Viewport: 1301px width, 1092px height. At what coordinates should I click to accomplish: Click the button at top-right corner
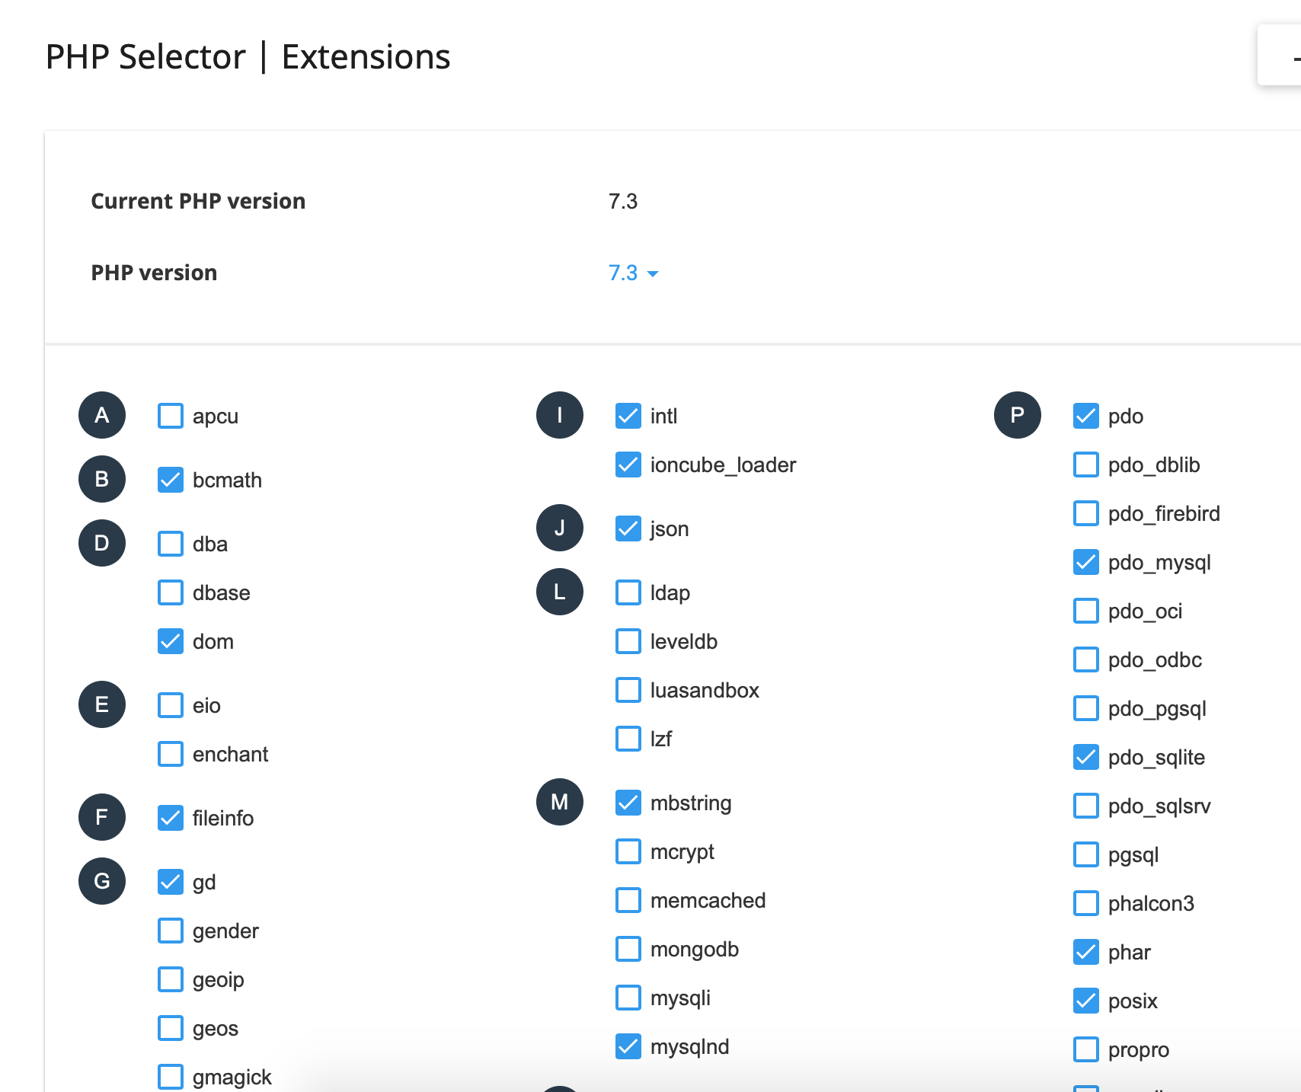tap(1282, 56)
